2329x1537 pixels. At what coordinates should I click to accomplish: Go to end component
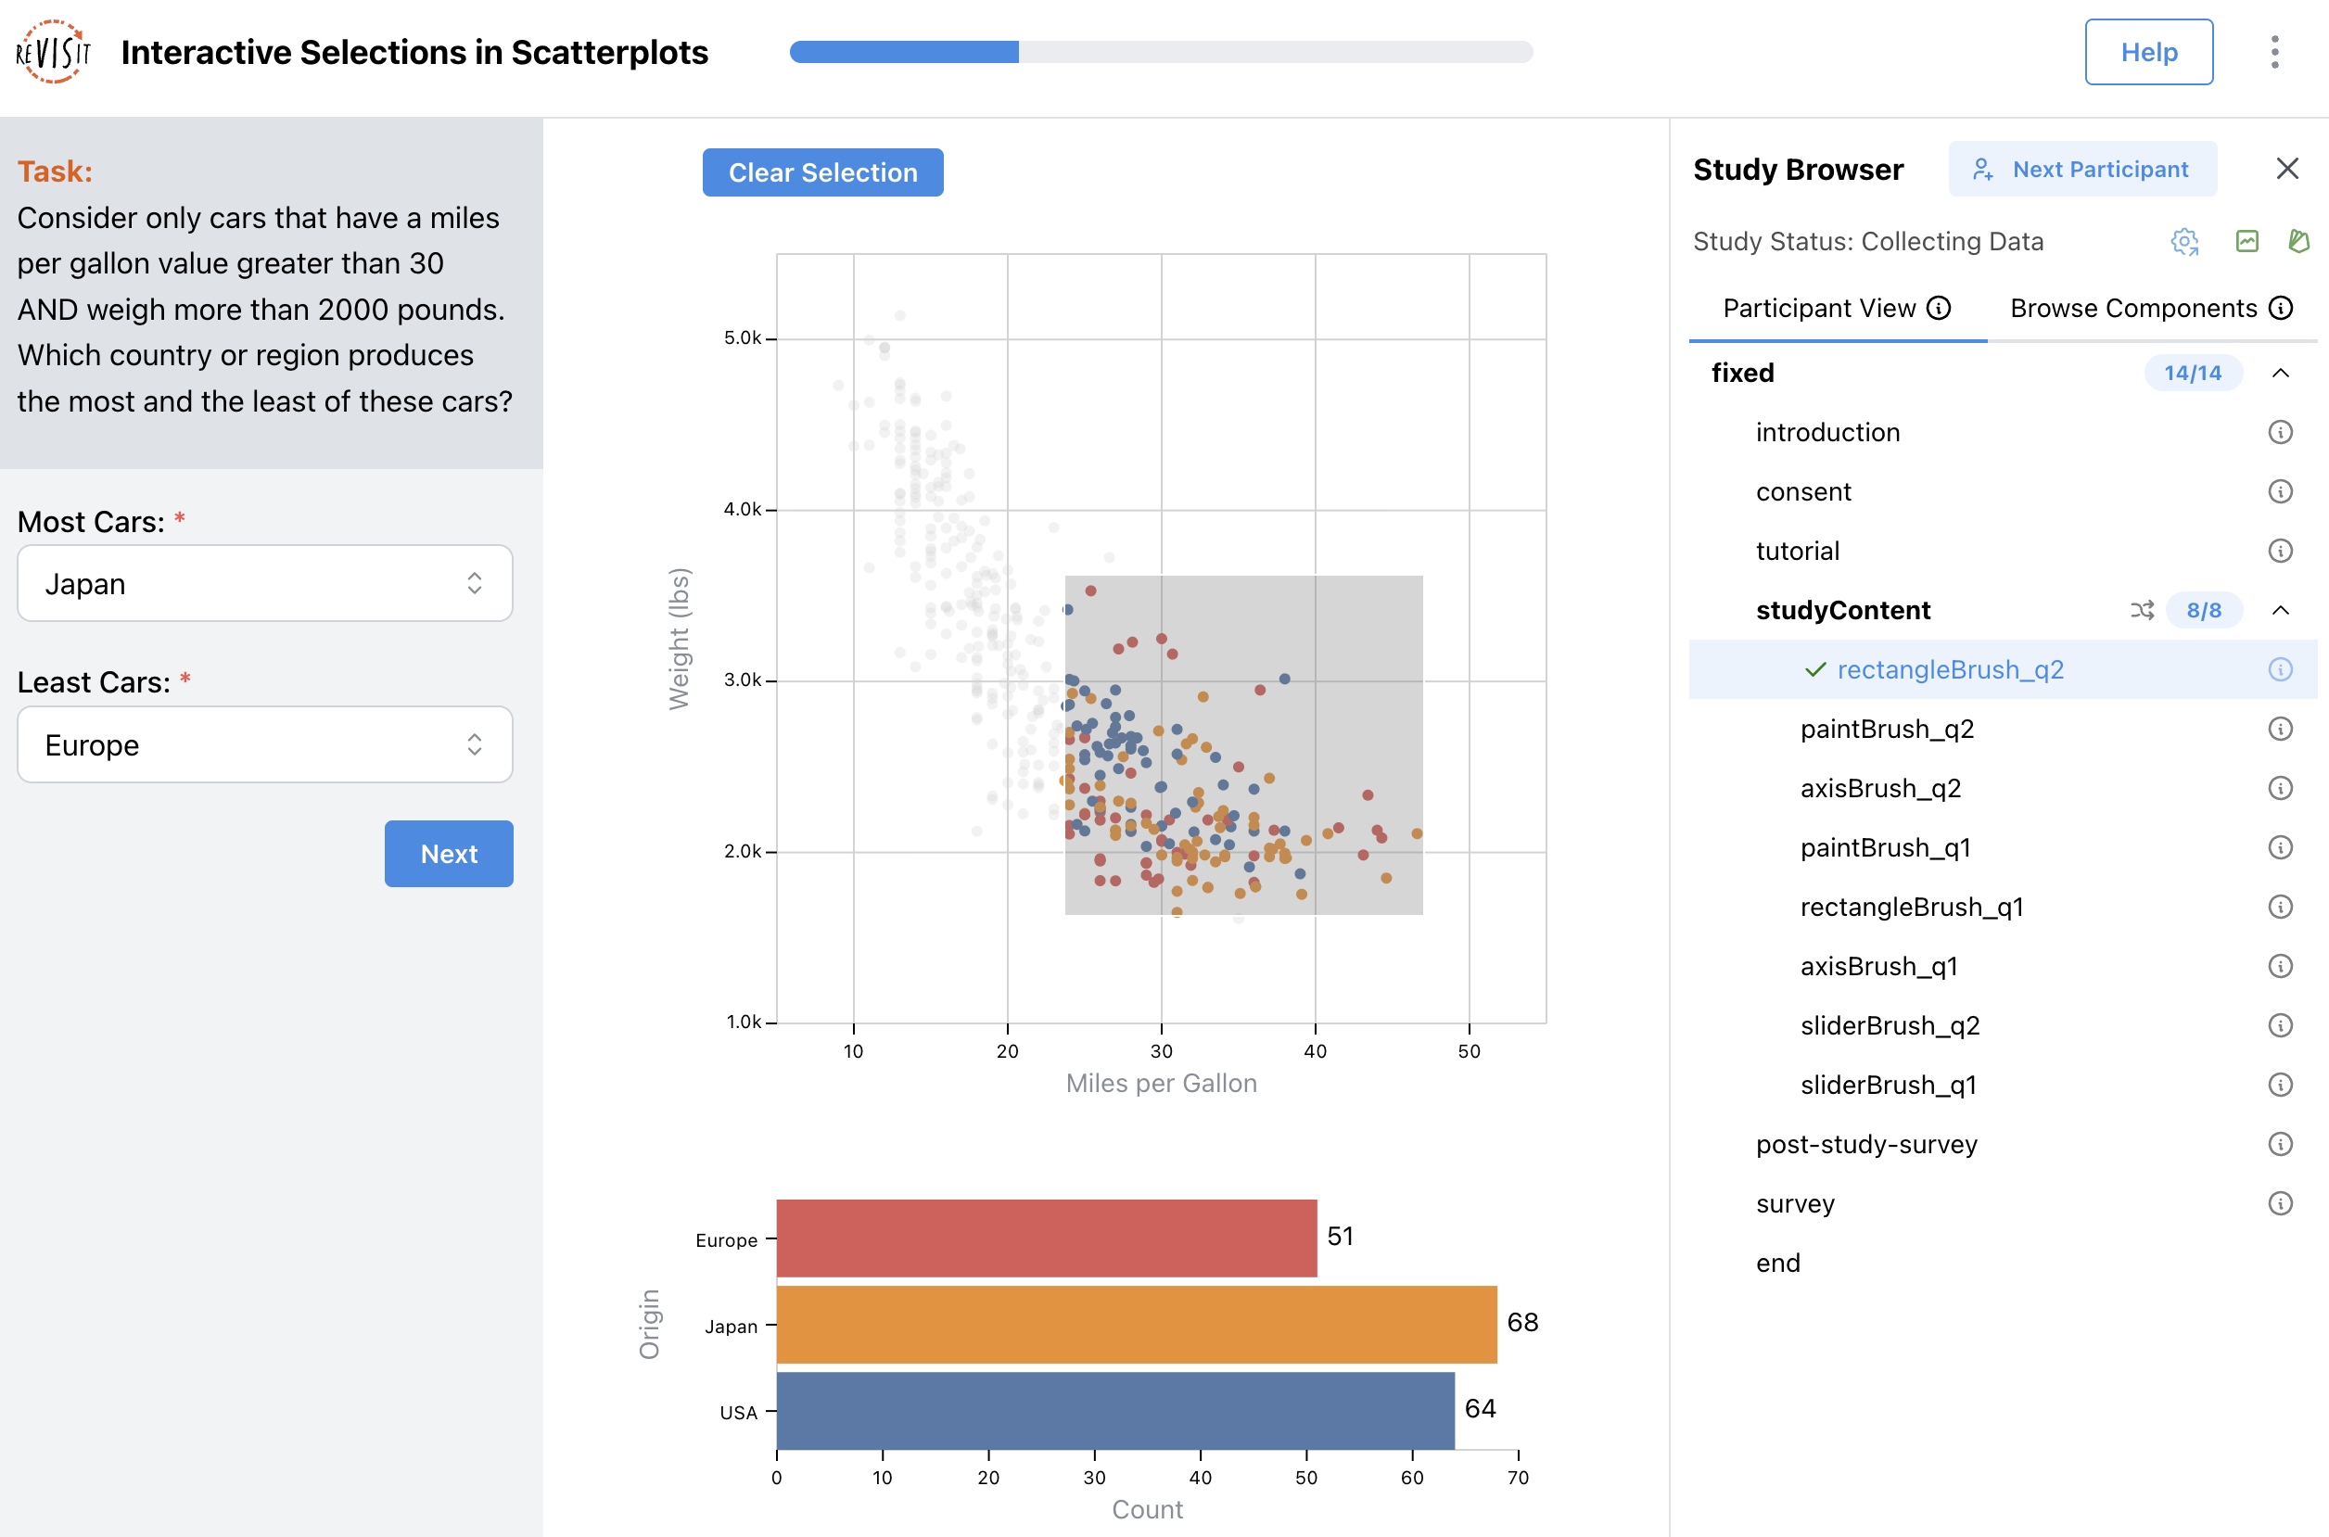tap(1778, 1263)
